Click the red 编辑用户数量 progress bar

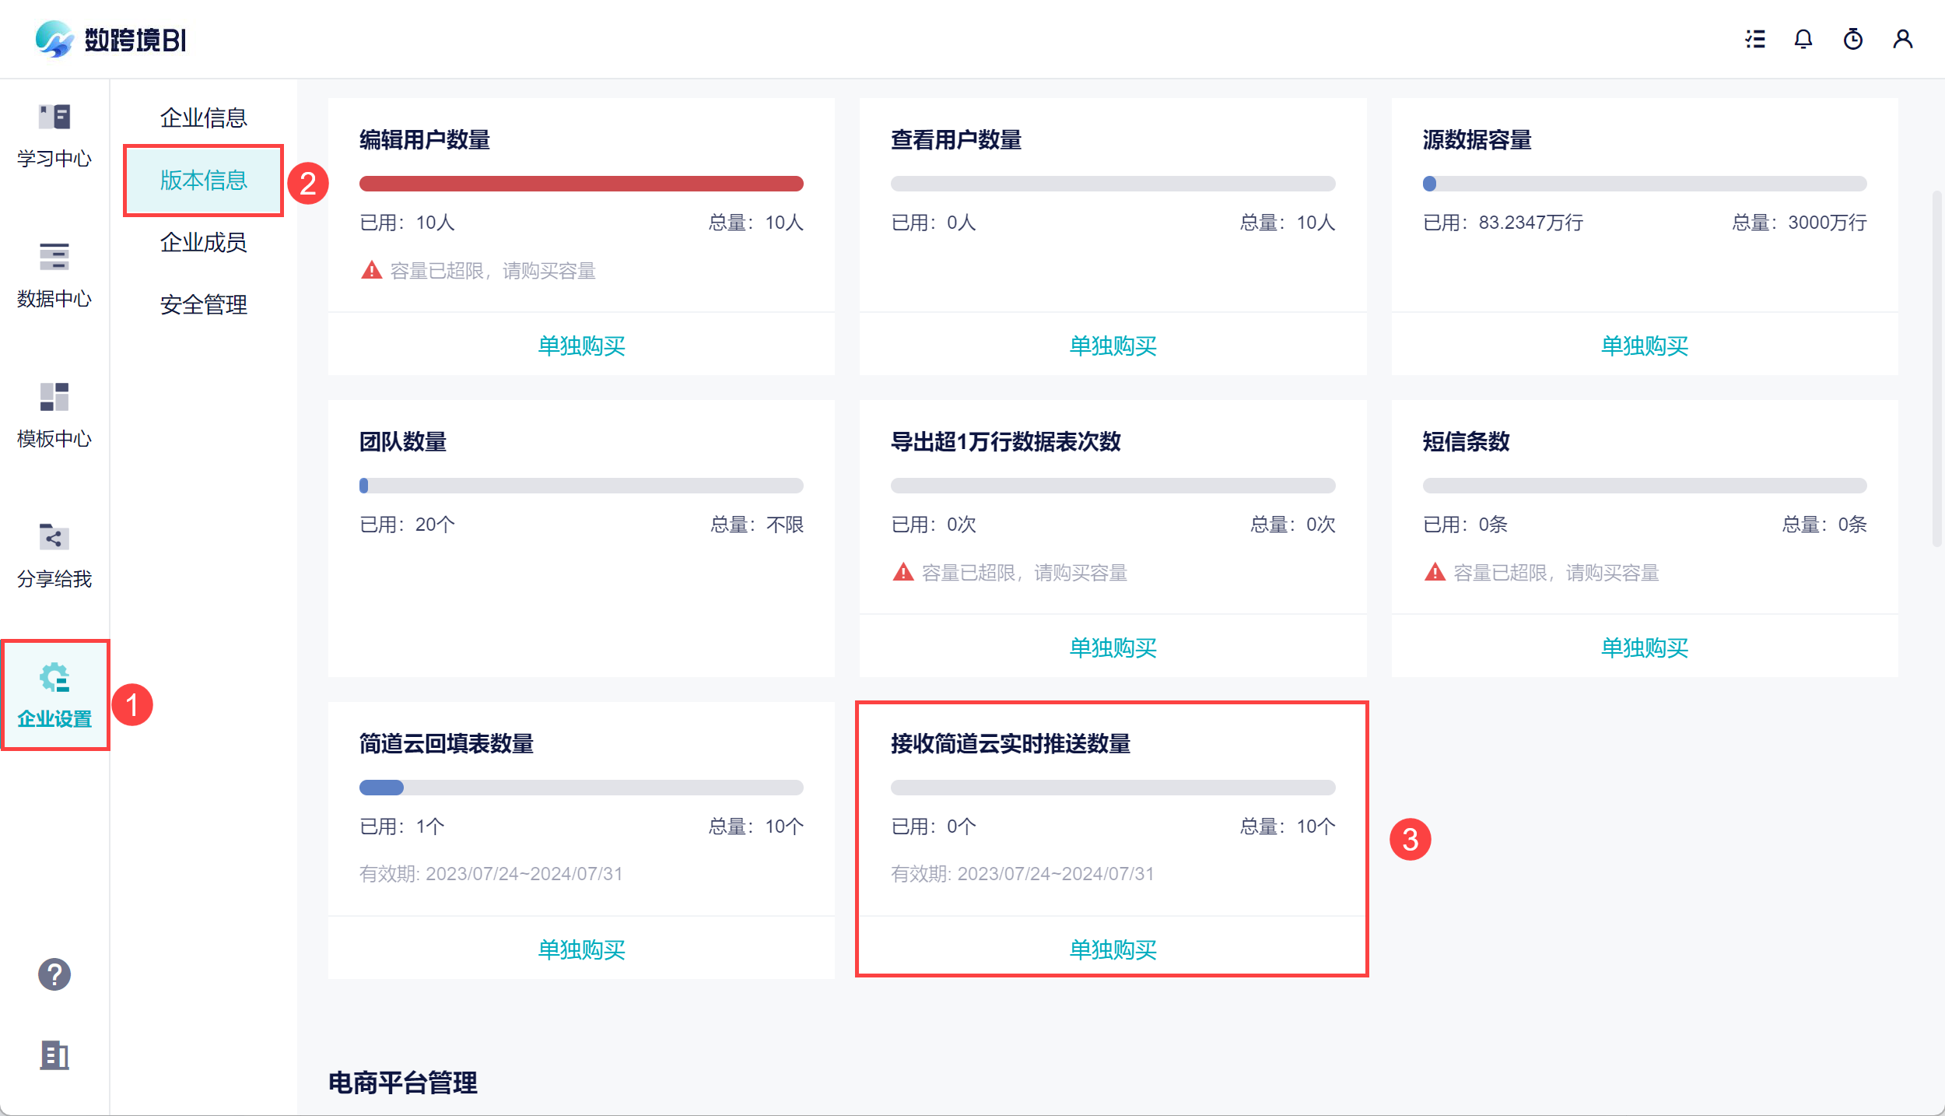[x=581, y=184]
